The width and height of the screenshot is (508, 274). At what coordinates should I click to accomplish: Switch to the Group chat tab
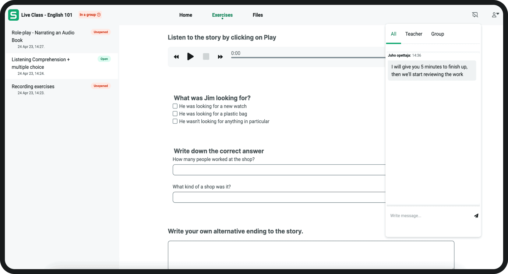(437, 34)
